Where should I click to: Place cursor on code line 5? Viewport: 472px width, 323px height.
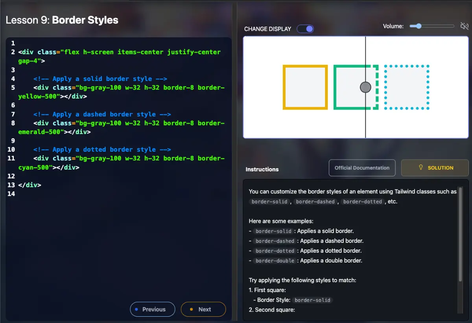coord(118,88)
